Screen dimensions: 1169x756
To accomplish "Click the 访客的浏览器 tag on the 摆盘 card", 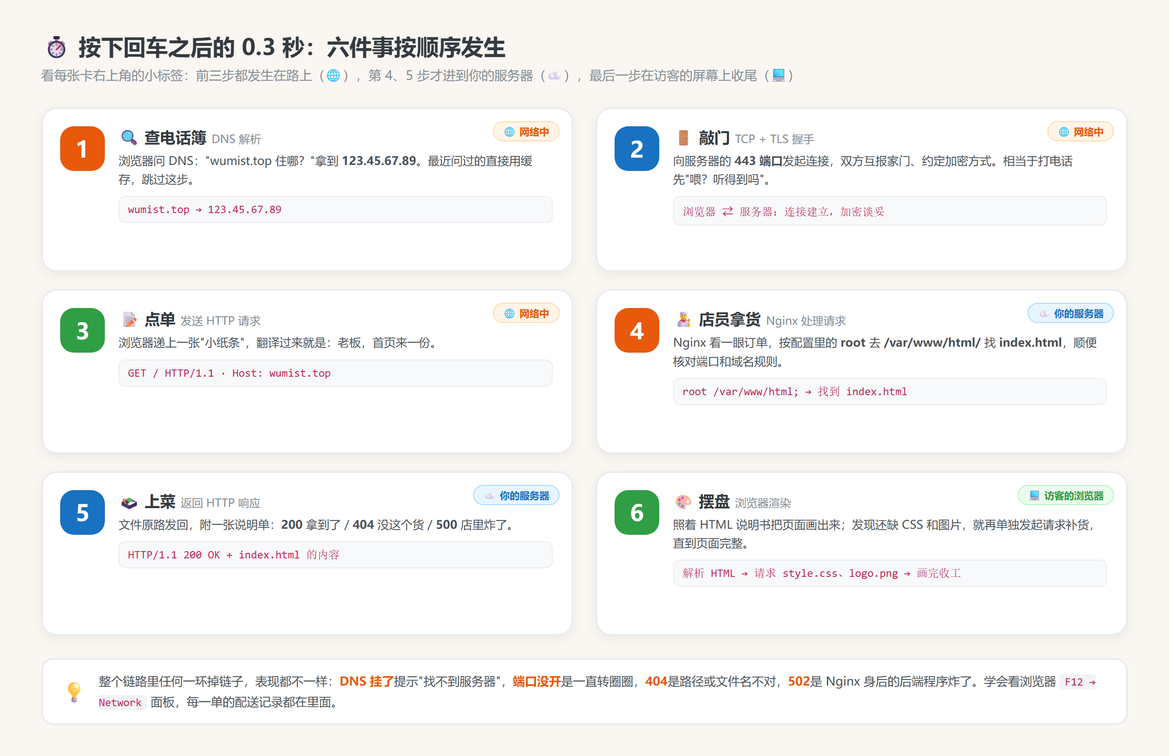I will [1065, 495].
